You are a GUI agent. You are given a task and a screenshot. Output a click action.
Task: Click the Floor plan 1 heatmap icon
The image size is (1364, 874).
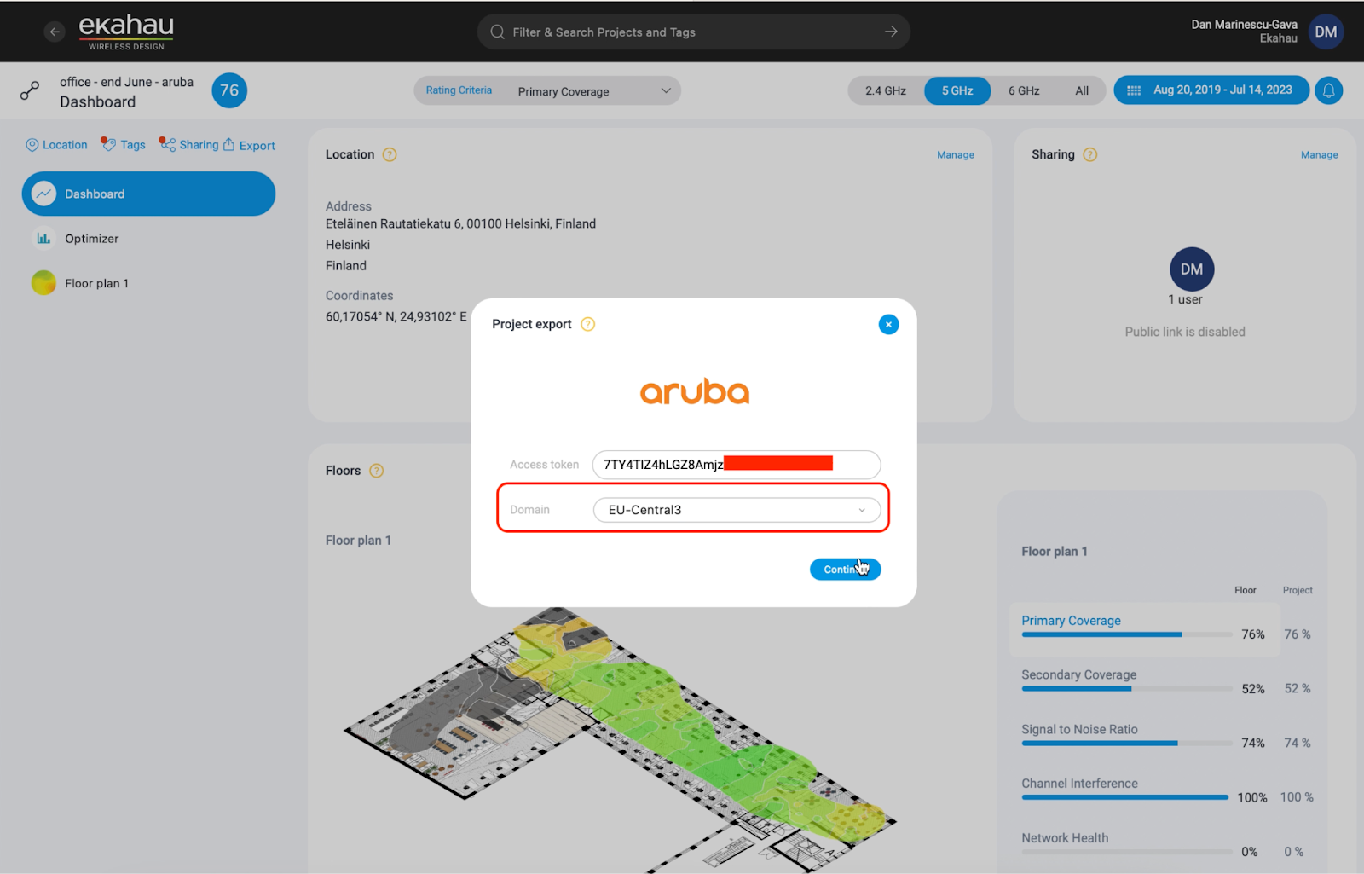click(x=43, y=282)
